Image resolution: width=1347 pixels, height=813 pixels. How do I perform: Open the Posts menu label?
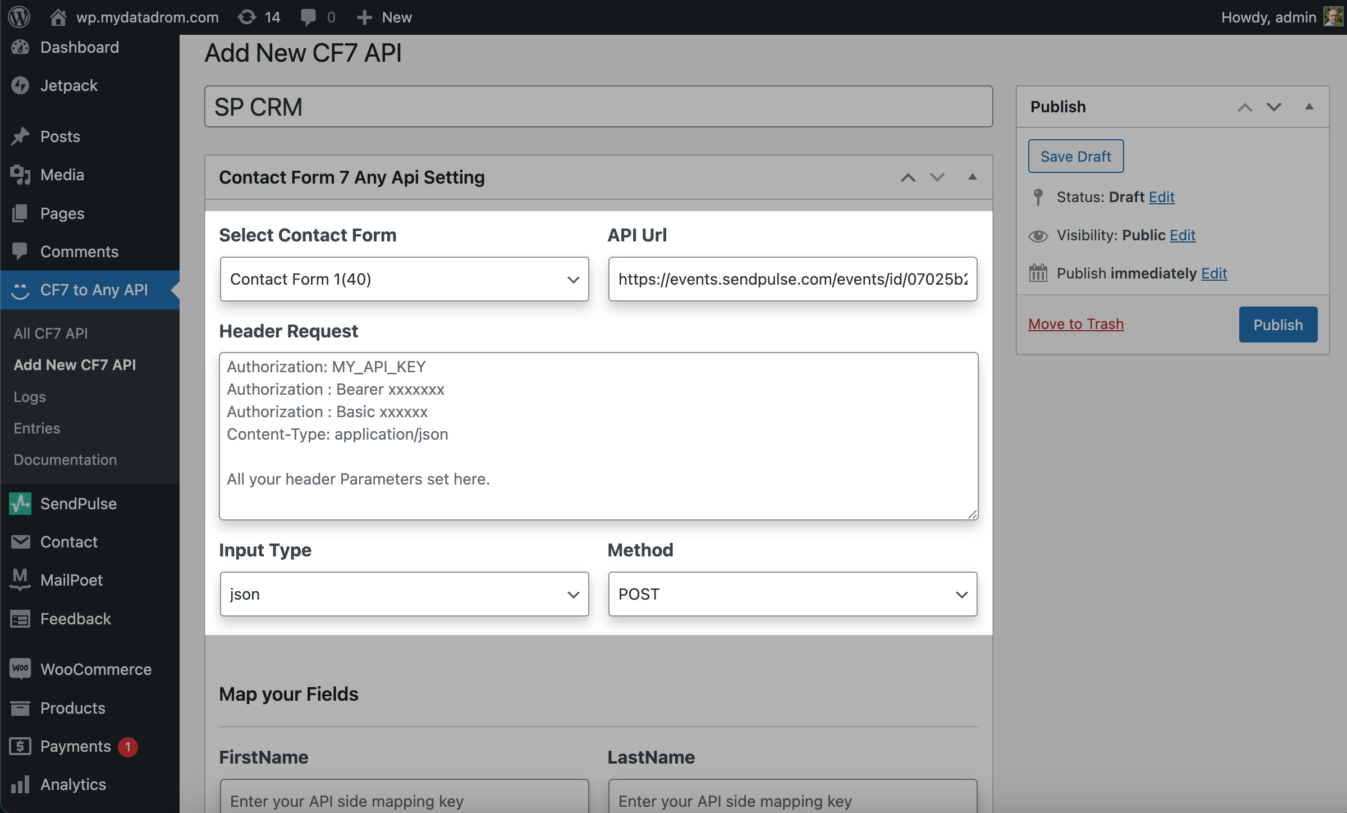click(60, 136)
